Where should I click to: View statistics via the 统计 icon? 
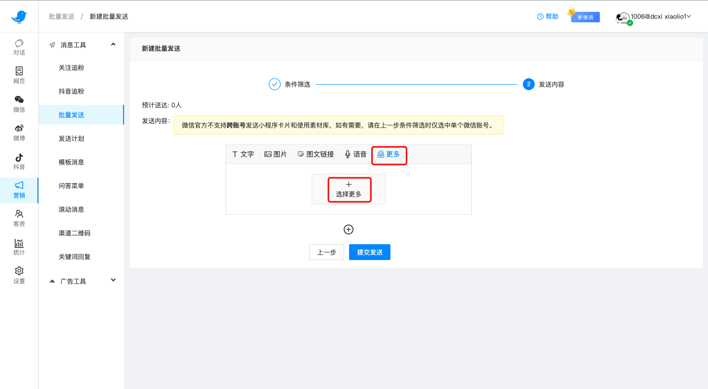pyautogui.click(x=19, y=247)
